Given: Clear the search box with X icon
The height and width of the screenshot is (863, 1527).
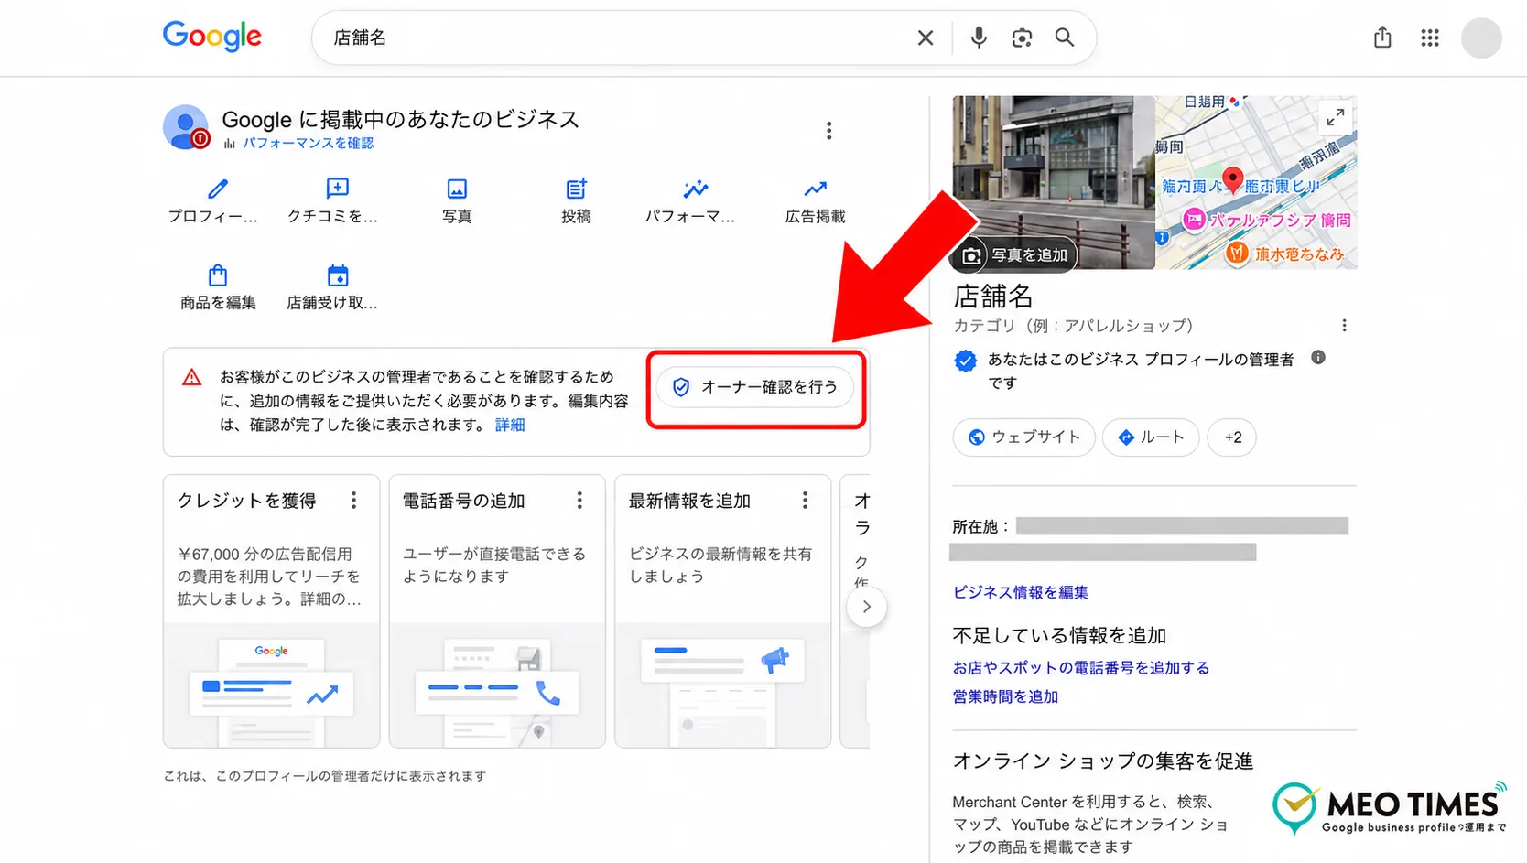Looking at the screenshot, I should click(926, 38).
